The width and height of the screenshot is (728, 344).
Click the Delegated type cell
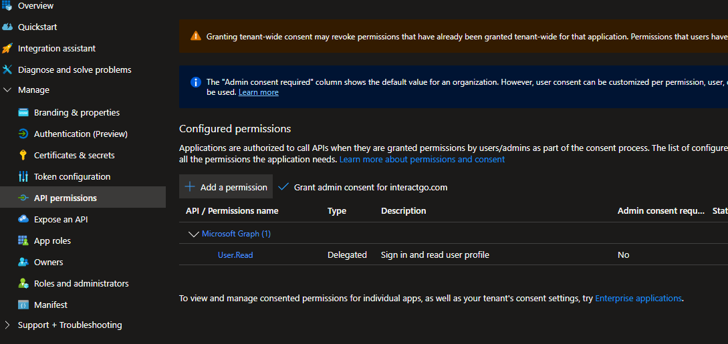347,255
